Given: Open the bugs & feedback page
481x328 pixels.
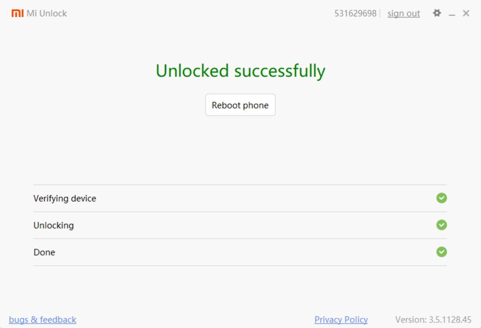Looking at the screenshot, I should tap(42, 319).
